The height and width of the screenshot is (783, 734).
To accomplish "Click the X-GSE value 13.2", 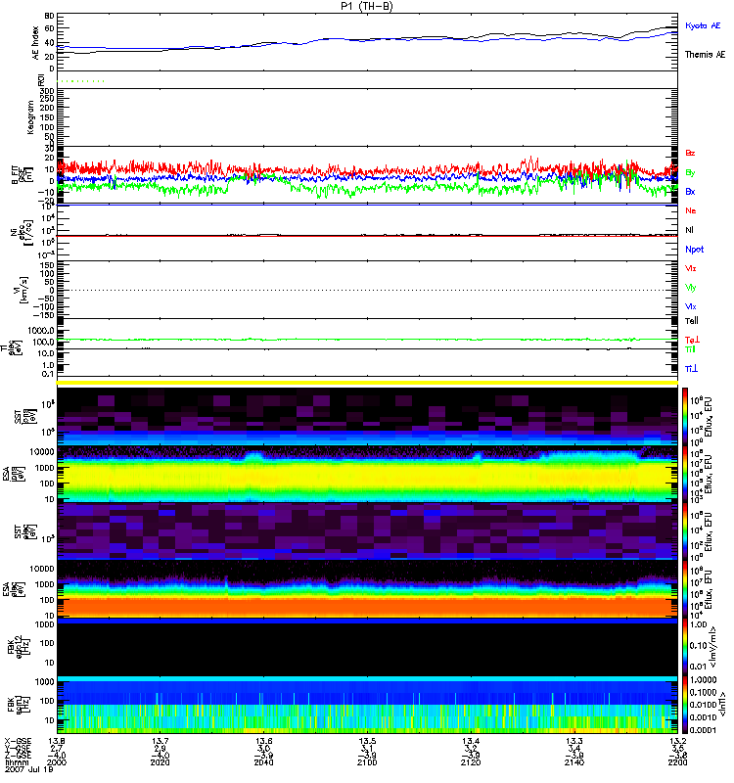I will tap(677, 741).
